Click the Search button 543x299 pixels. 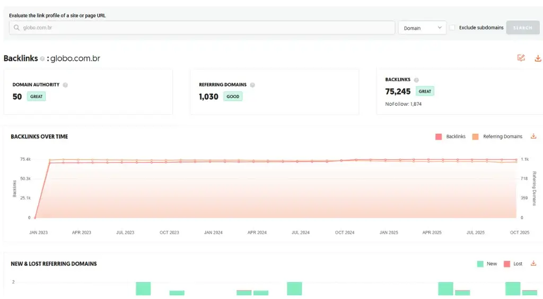(522, 28)
